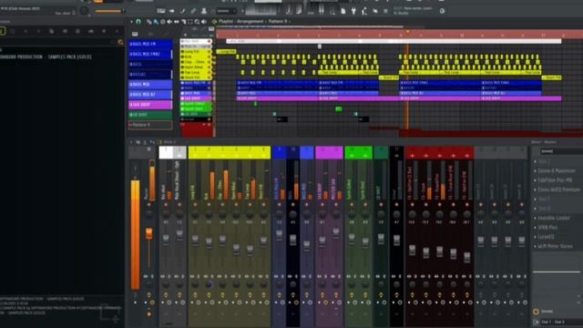Open the WLM Meter Stereo effect plugin
Screen dimensions: 583x328
tap(556, 246)
